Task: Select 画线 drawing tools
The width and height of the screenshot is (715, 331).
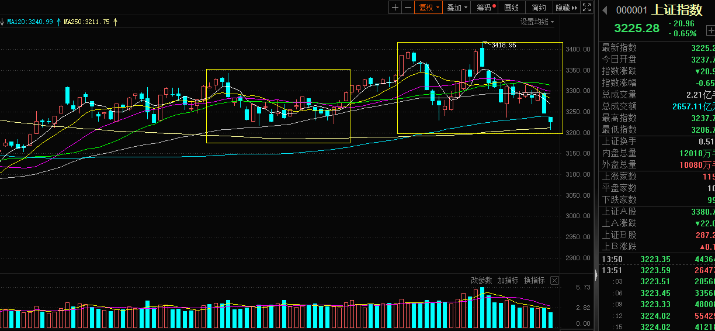Action: 511,8
